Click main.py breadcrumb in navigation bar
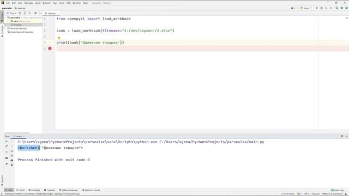The width and height of the screenshot is (349, 196). (20, 8)
